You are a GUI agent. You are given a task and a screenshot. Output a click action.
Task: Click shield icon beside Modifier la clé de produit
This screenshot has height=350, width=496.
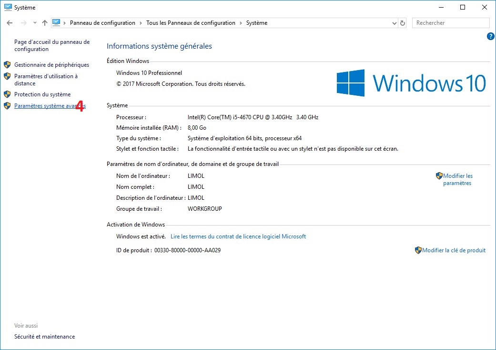point(418,250)
